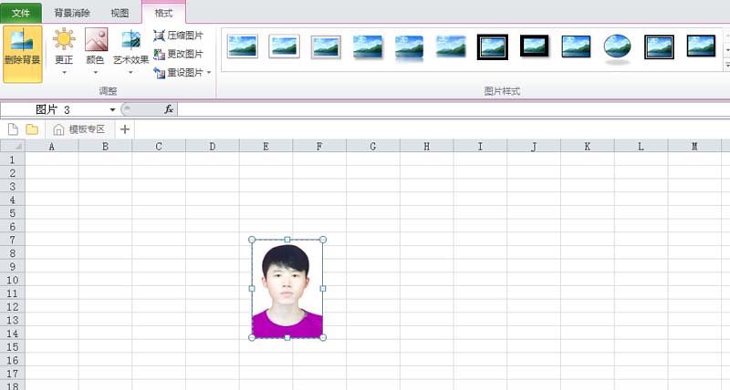Click the Select All corner button
The height and width of the screenshot is (390, 730).
coord(13,146)
